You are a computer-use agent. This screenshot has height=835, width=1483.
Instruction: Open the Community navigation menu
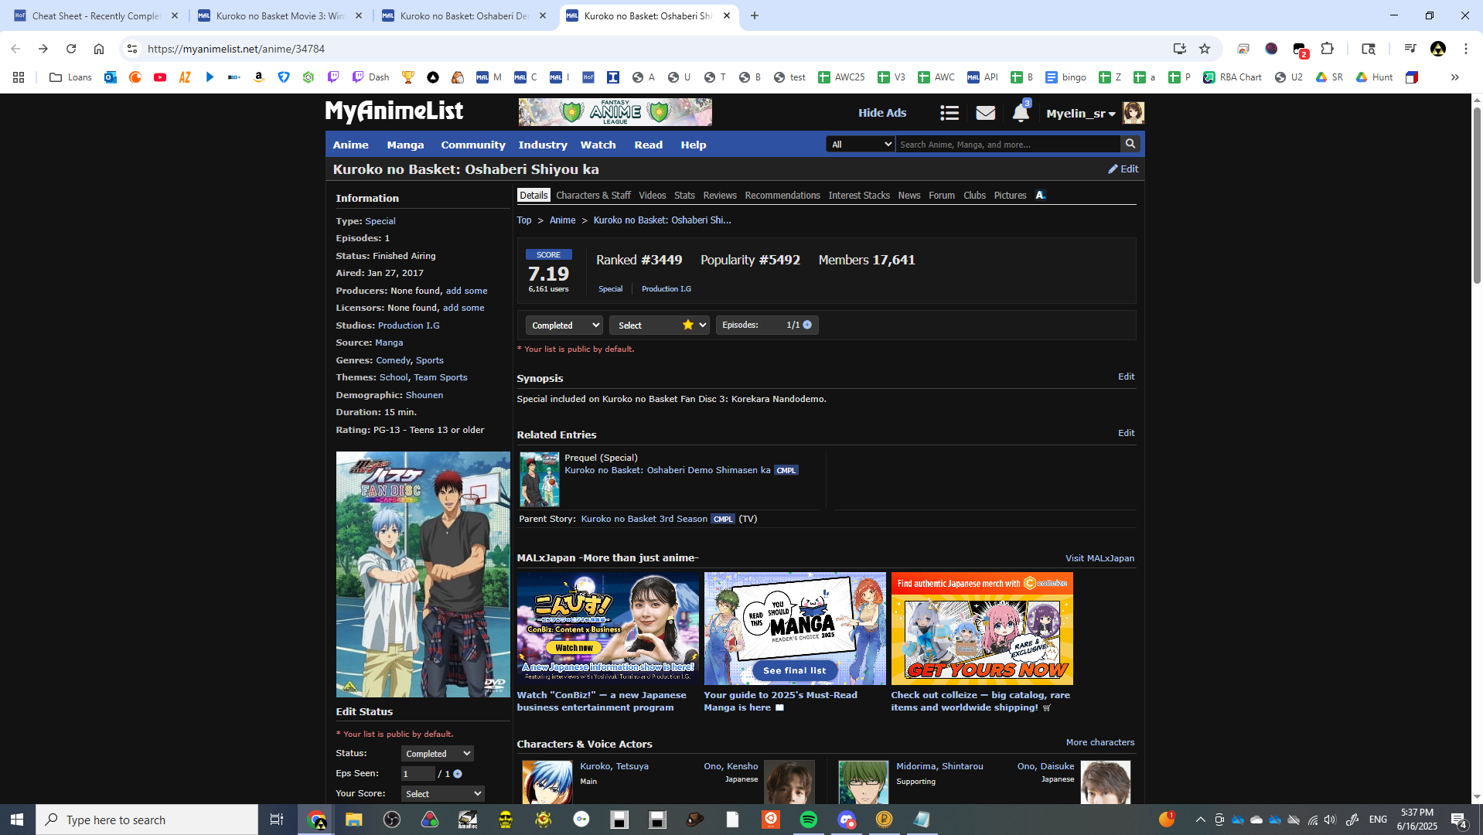[473, 145]
